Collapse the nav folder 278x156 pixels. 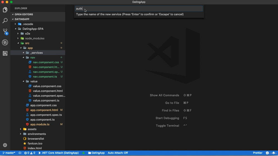point(38,58)
